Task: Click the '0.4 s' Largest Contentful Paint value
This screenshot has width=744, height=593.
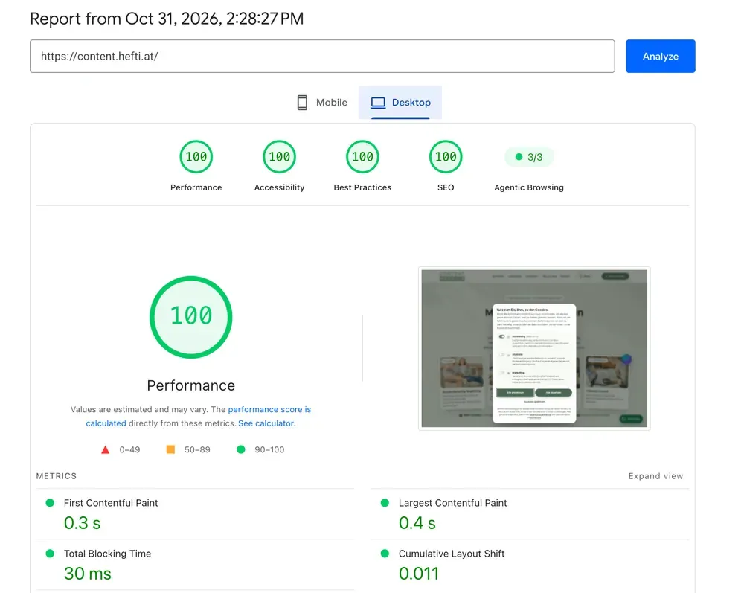Action: pyautogui.click(x=417, y=523)
